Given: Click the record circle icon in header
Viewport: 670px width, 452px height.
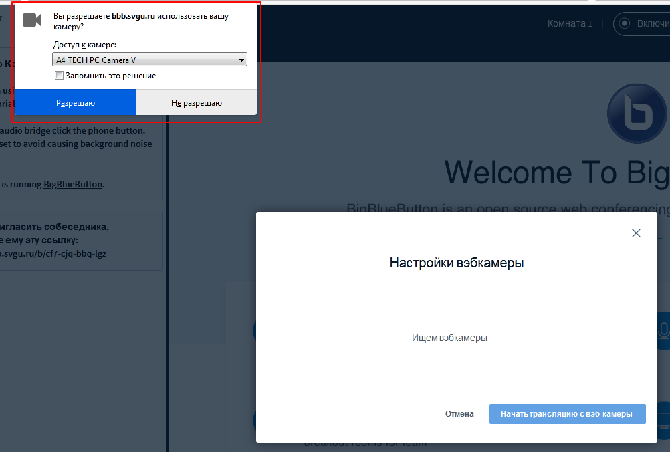Looking at the screenshot, I should (x=625, y=23).
